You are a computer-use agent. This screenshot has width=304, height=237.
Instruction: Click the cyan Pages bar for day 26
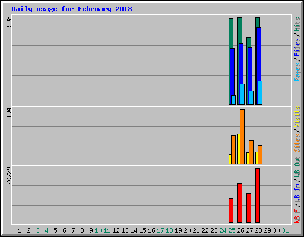click(x=242, y=94)
